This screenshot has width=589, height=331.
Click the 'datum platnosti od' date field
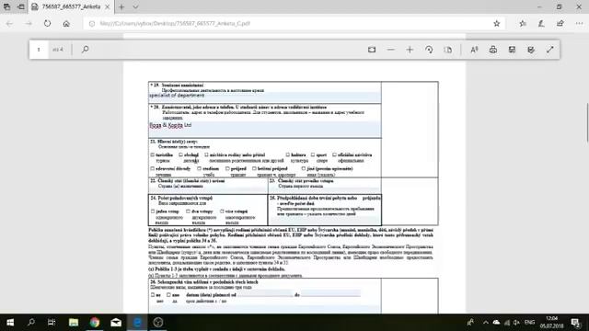265,294
